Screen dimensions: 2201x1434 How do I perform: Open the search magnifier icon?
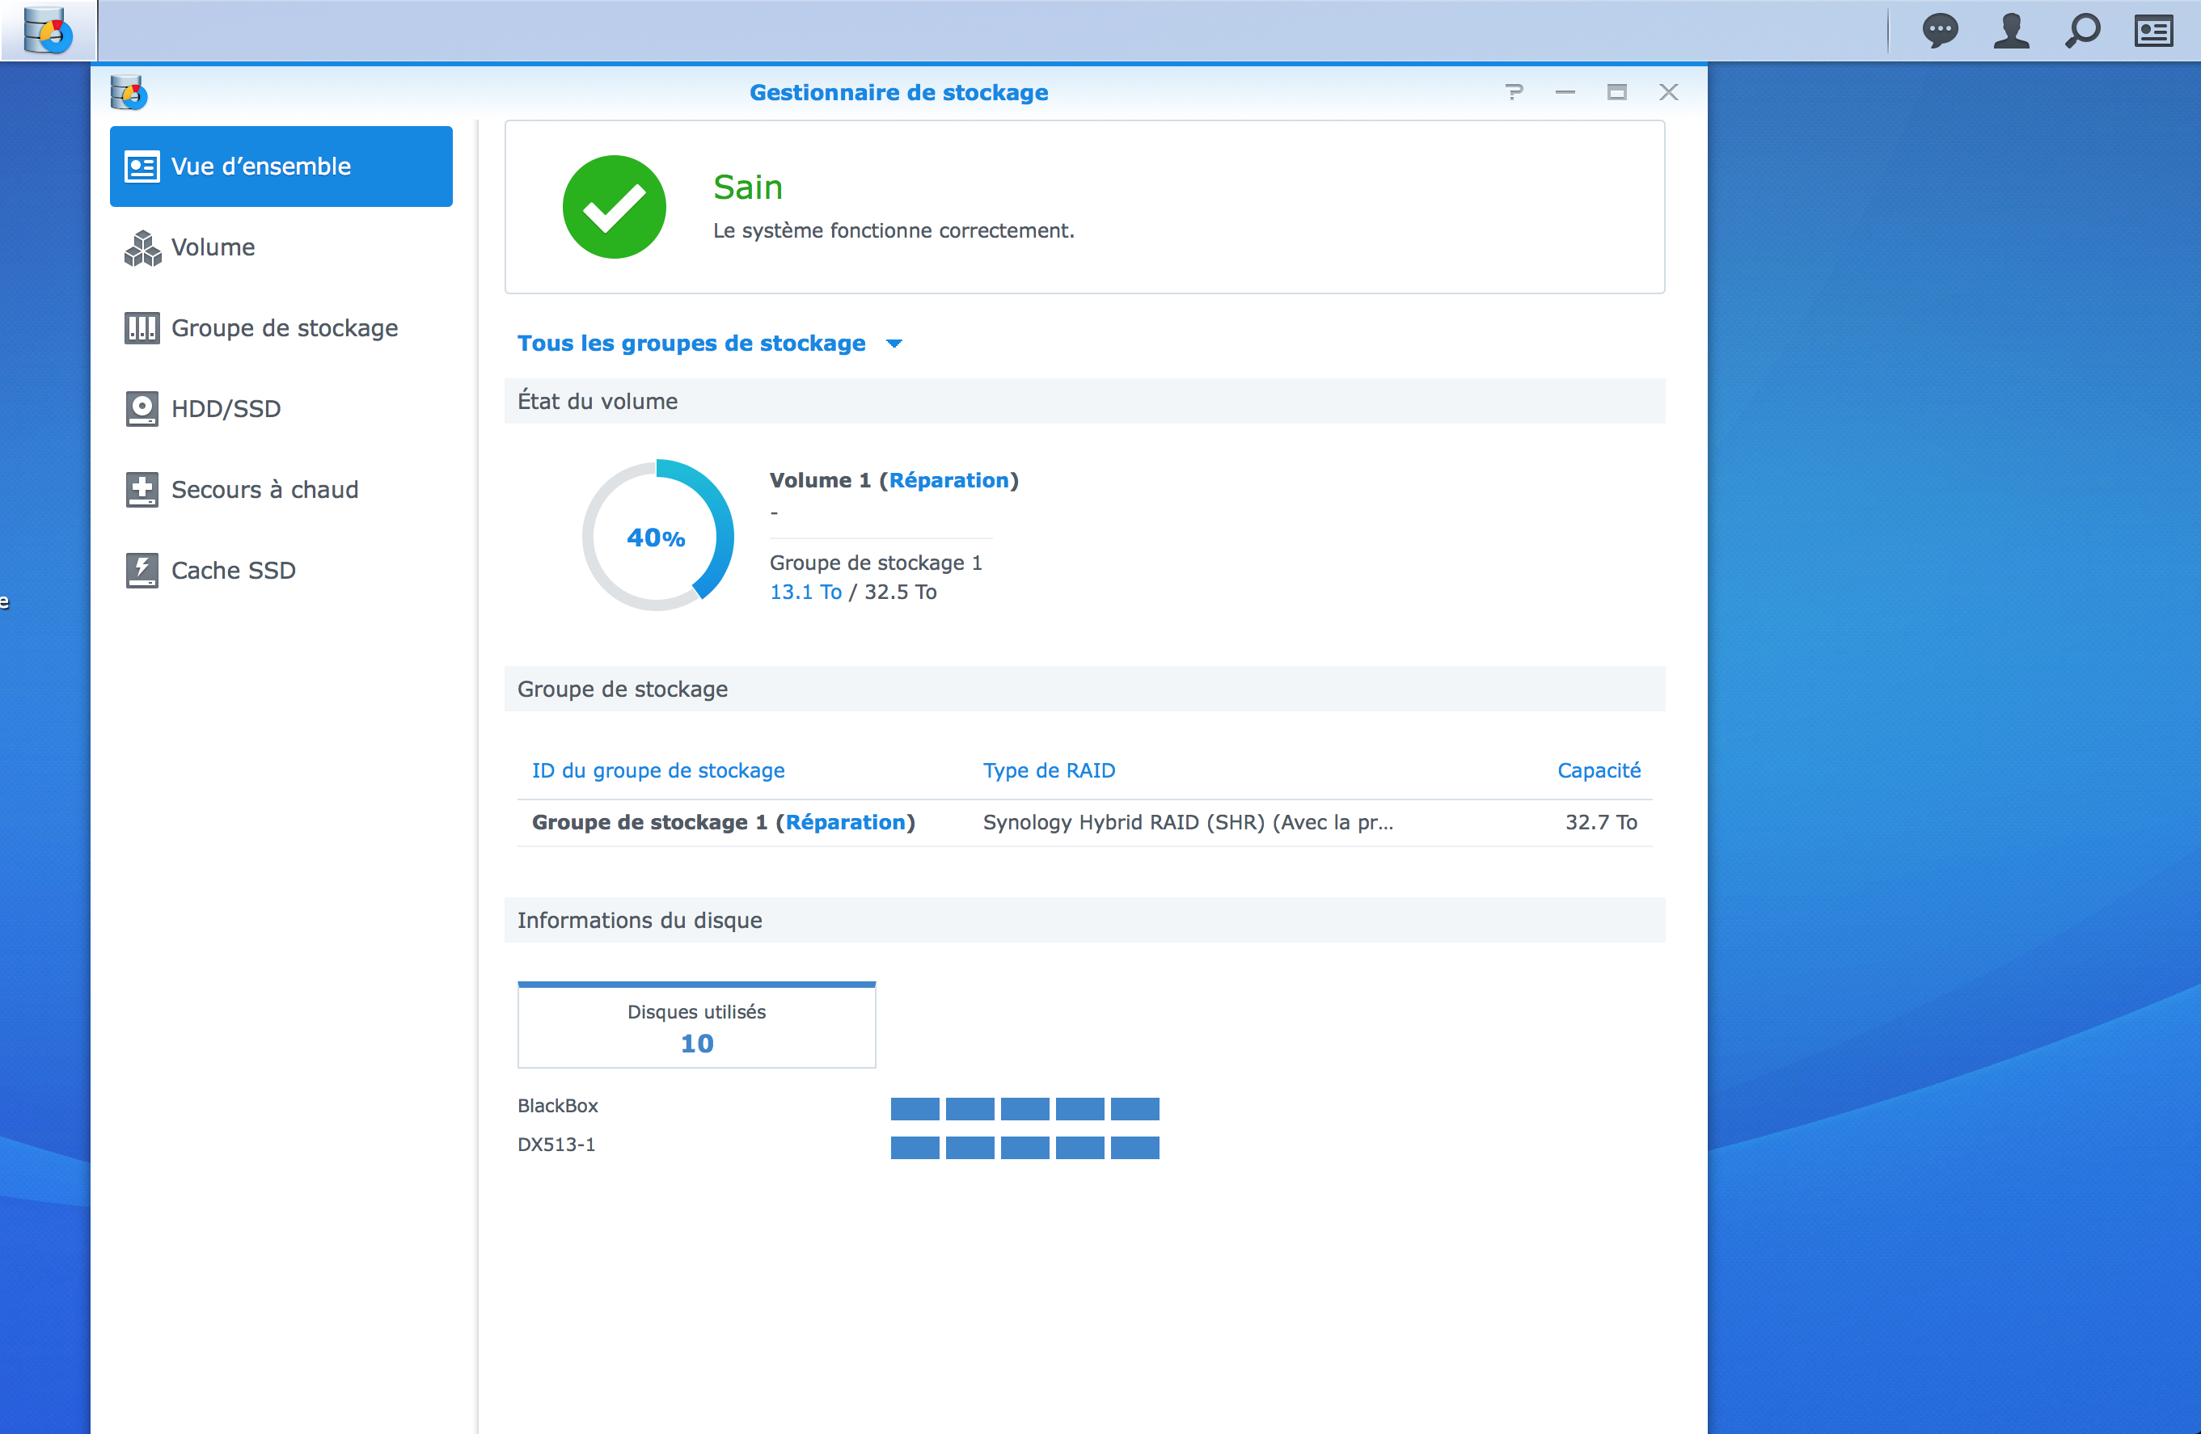[x=2081, y=31]
